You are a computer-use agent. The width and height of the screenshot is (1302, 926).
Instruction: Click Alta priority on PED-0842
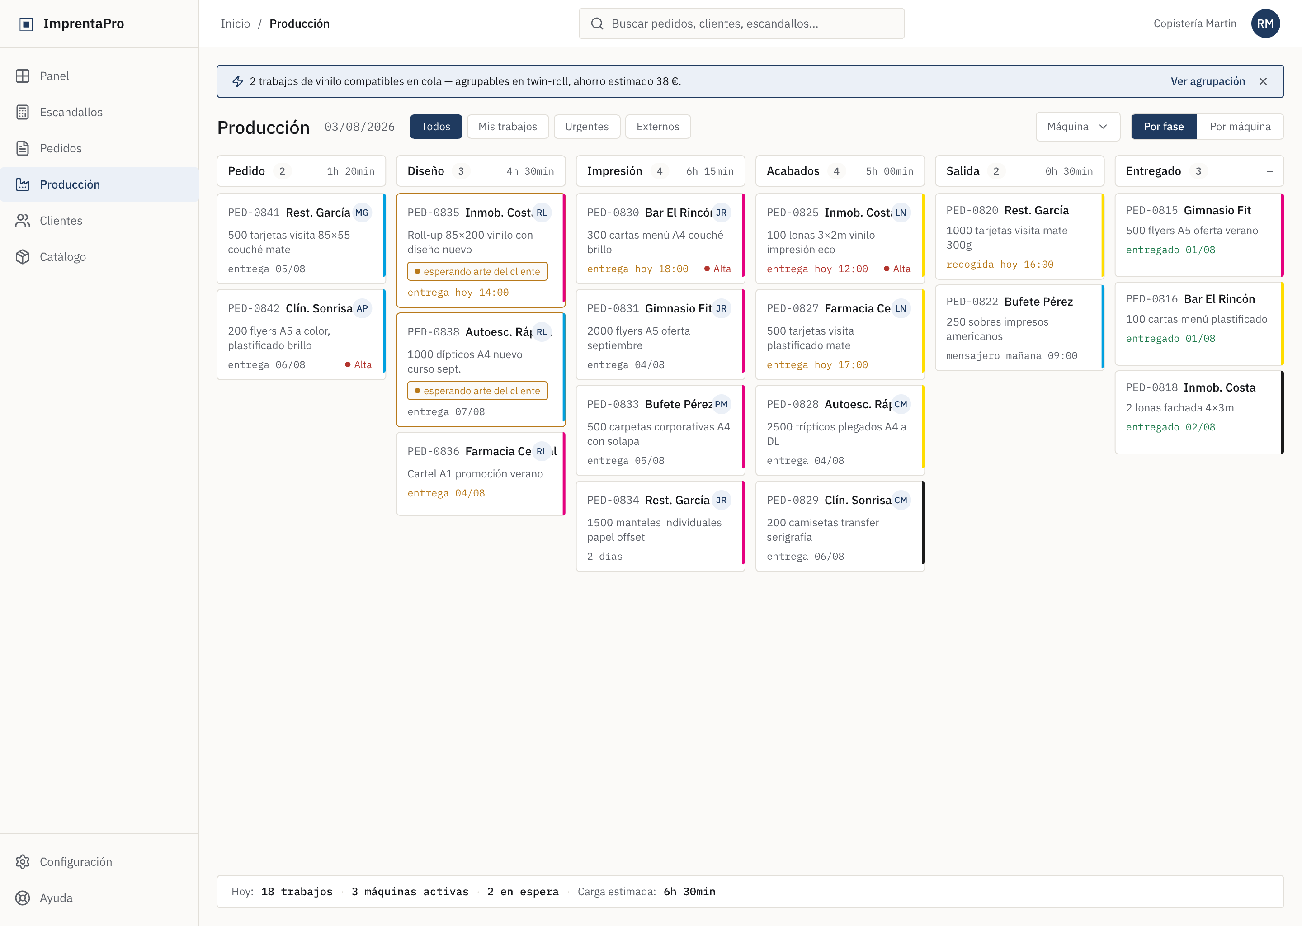point(358,365)
